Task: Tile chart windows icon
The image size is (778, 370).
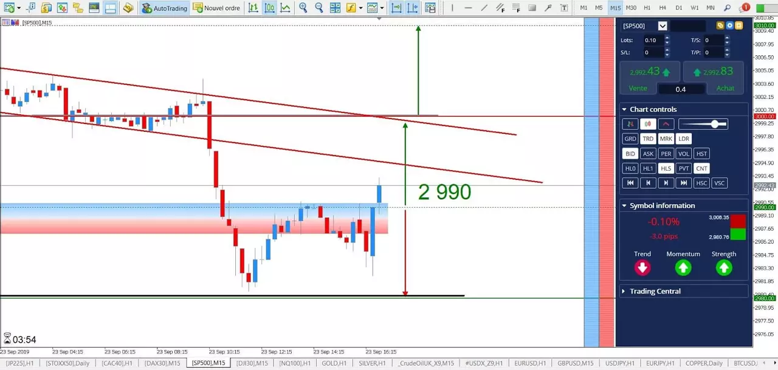Action: [335, 8]
